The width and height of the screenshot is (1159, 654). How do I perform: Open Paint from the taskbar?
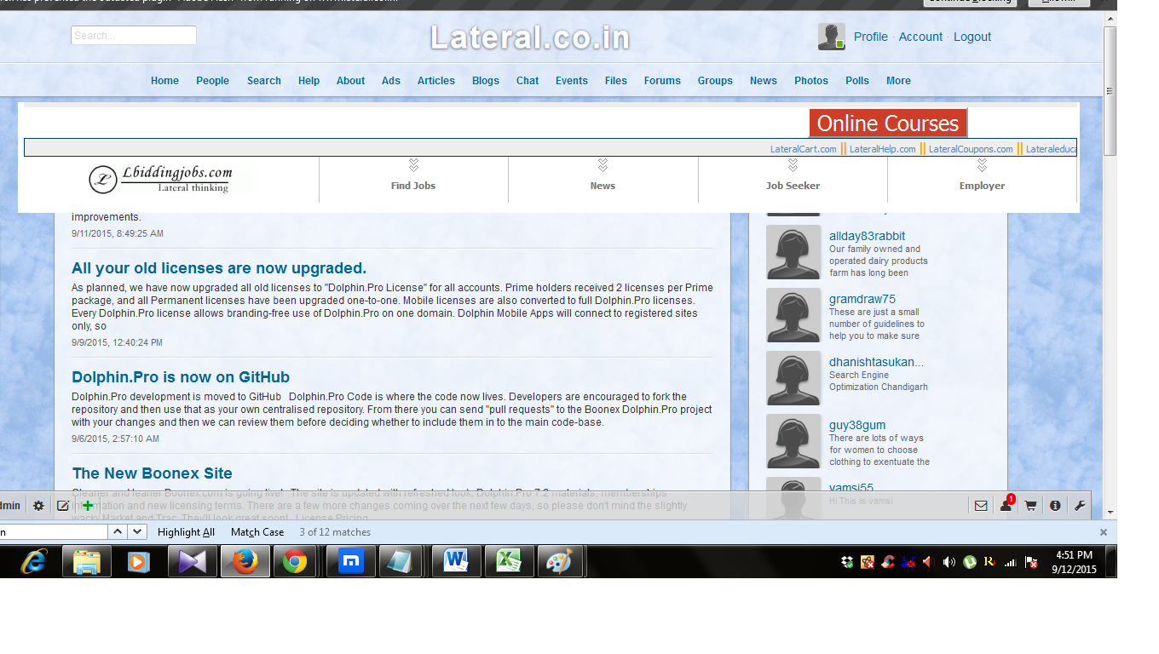[x=561, y=562]
